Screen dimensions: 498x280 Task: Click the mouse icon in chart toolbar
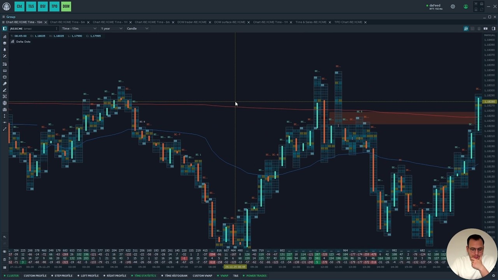click(479, 28)
